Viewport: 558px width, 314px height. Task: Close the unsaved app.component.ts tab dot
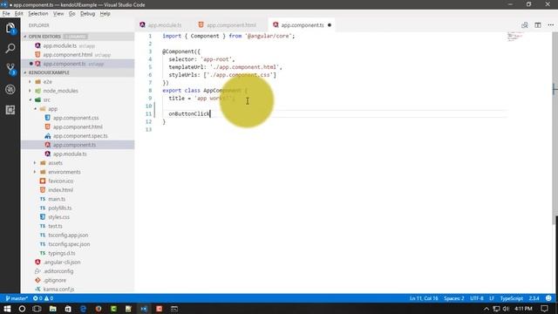(x=330, y=25)
